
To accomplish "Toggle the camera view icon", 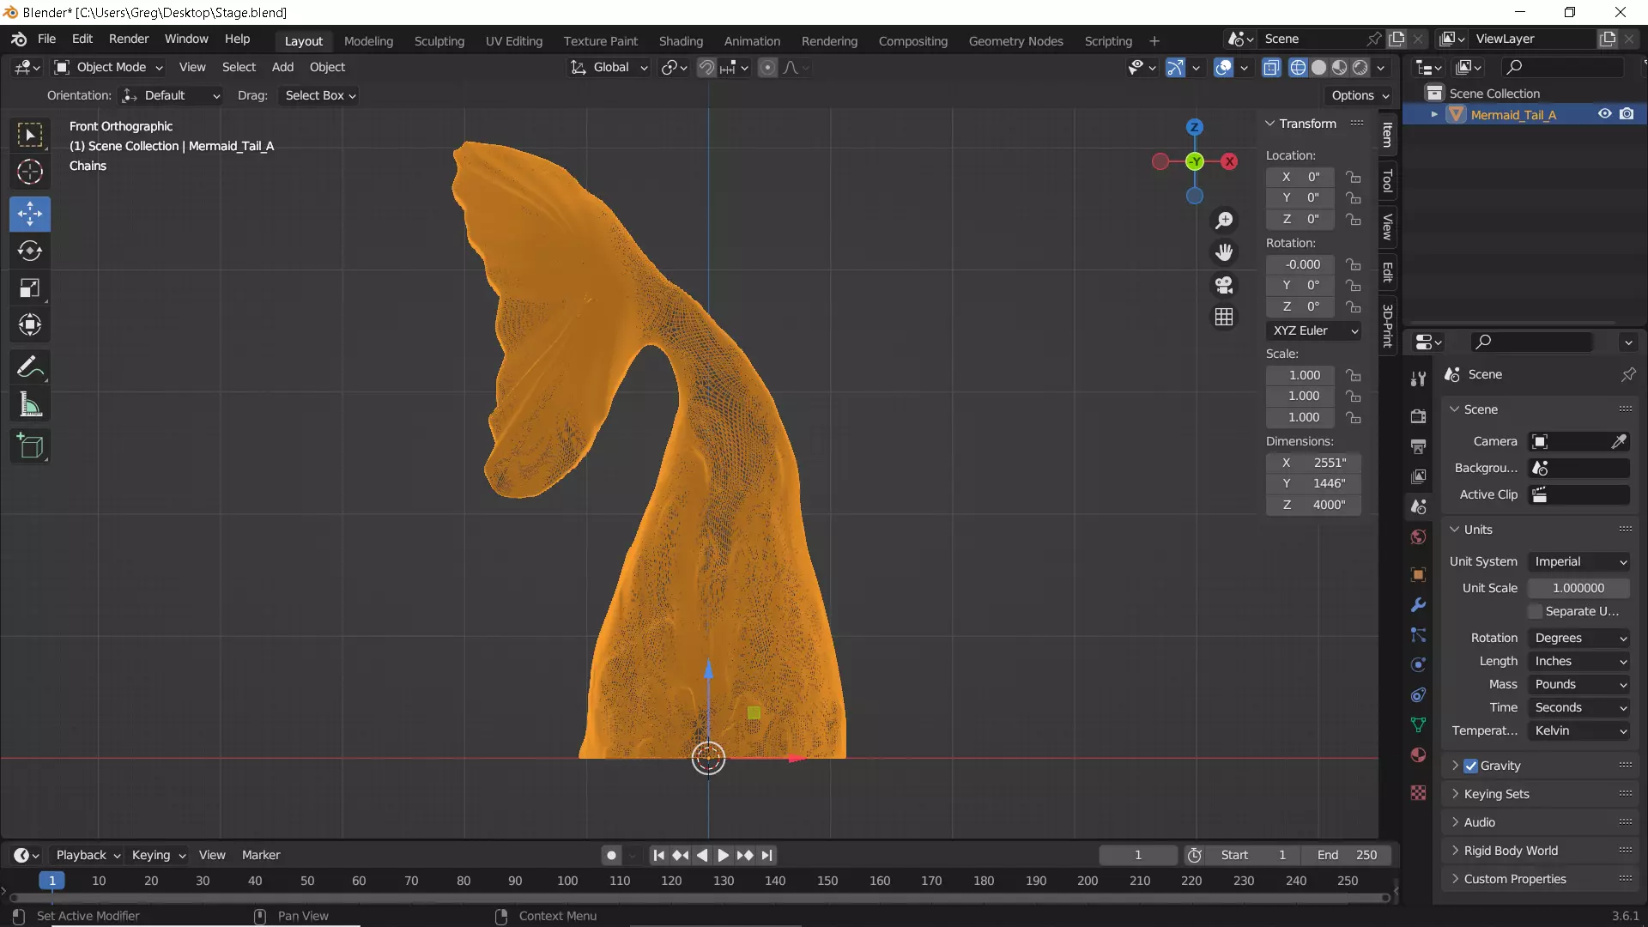I will click(1224, 285).
